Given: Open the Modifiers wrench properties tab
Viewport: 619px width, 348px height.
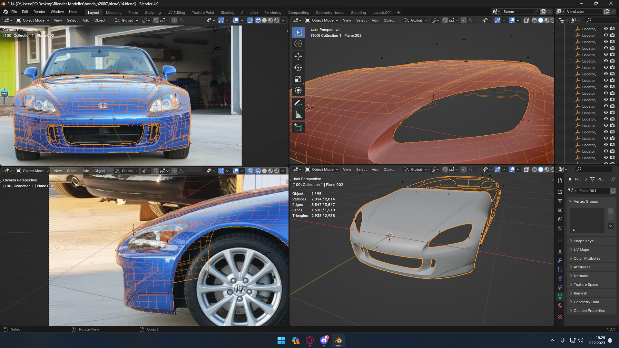Looking at the screenshot, I should pyautogui.click(x=560, y=260).
